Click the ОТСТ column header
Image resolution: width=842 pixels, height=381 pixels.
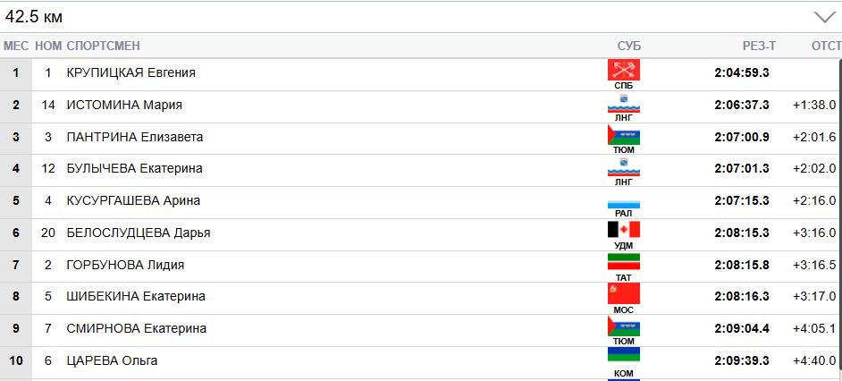(x=825, y=47)
